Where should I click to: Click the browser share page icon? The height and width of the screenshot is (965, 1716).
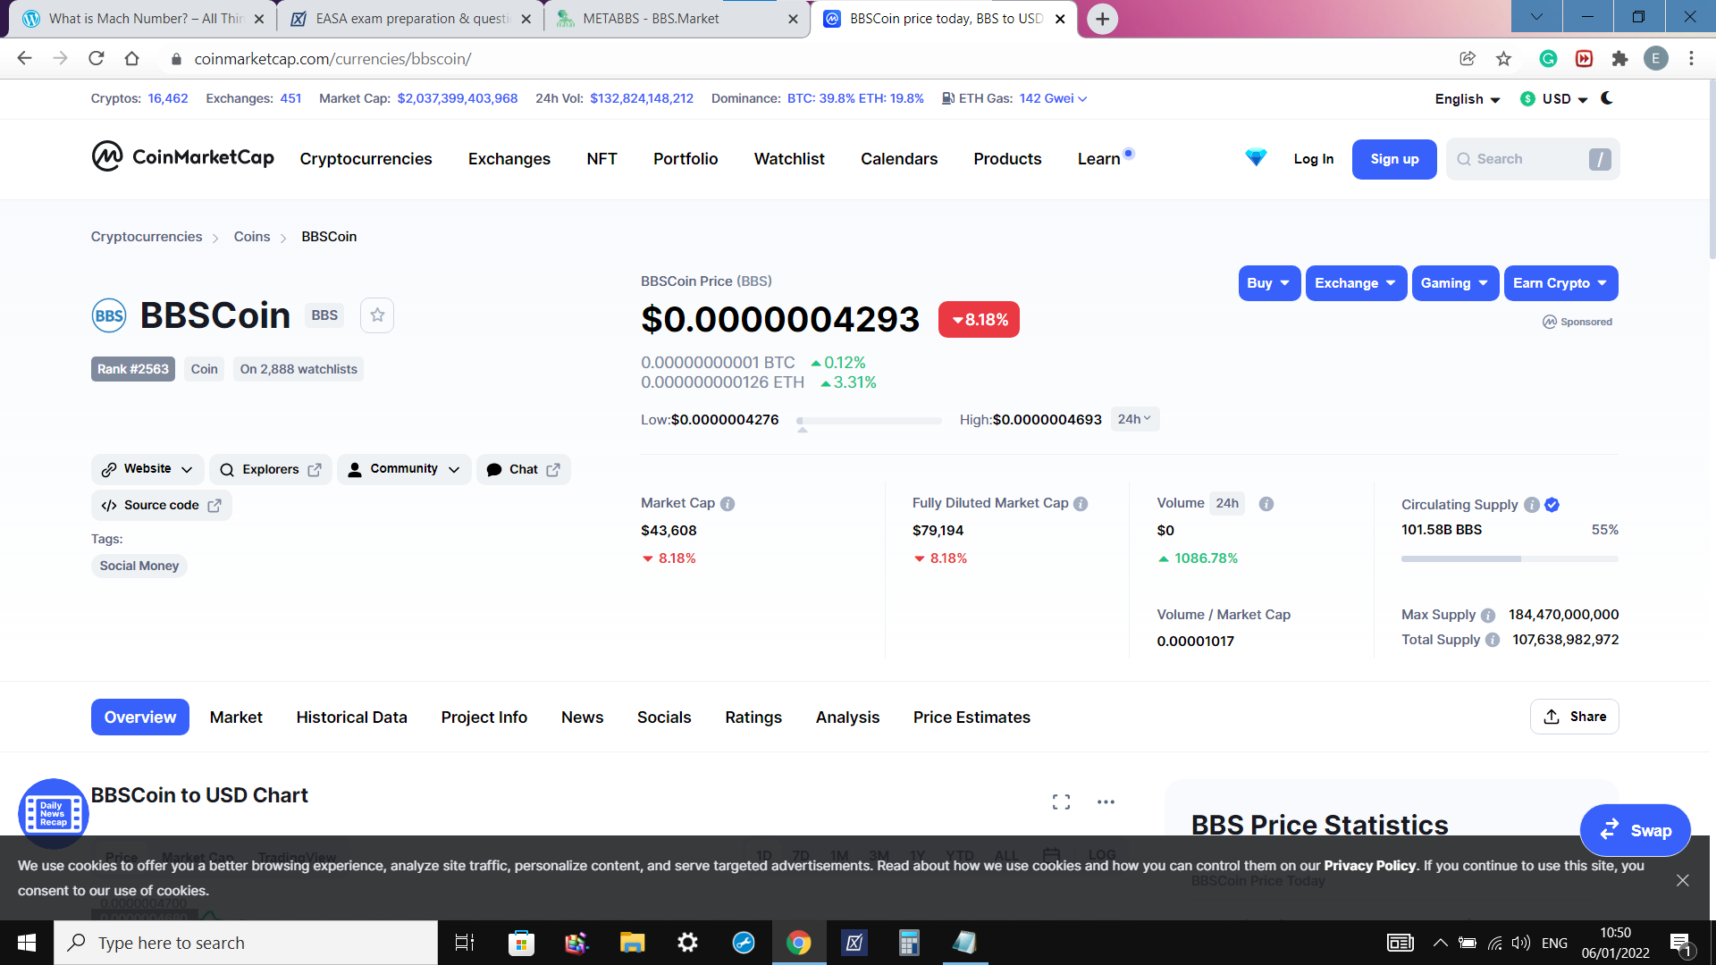point(1467,59)
